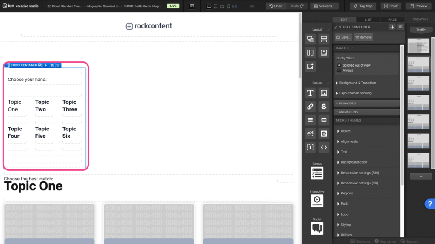This screenshot has height=244, width=435.
Task: Click the Redo button
Action: [297, 6]
